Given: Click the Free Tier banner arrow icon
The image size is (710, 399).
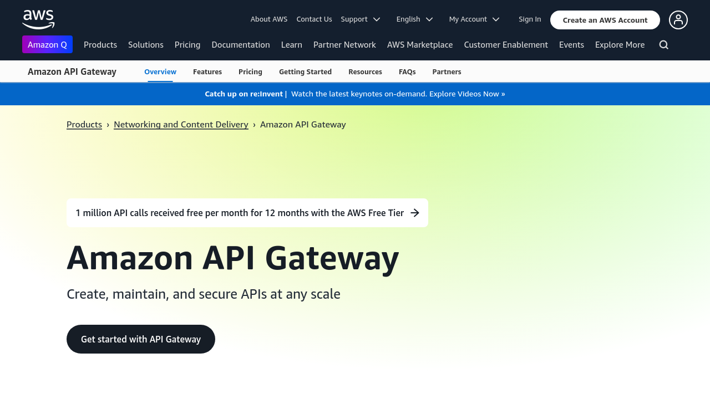Looking at the screenshot, I should pos(415,213).
